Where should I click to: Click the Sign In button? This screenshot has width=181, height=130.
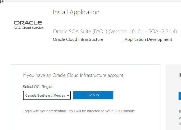[x=93, y=95]
